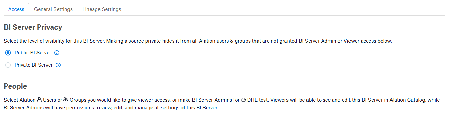449x123 pixels.
Task: Click the divider line above People heading
Action: click(x=224, y=76)
